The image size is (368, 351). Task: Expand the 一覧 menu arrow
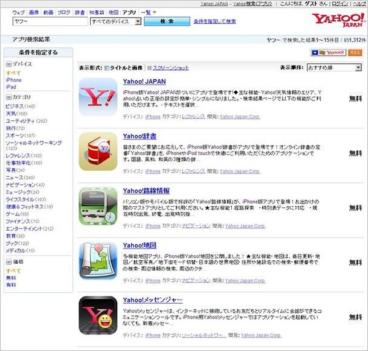pos(154,12)
